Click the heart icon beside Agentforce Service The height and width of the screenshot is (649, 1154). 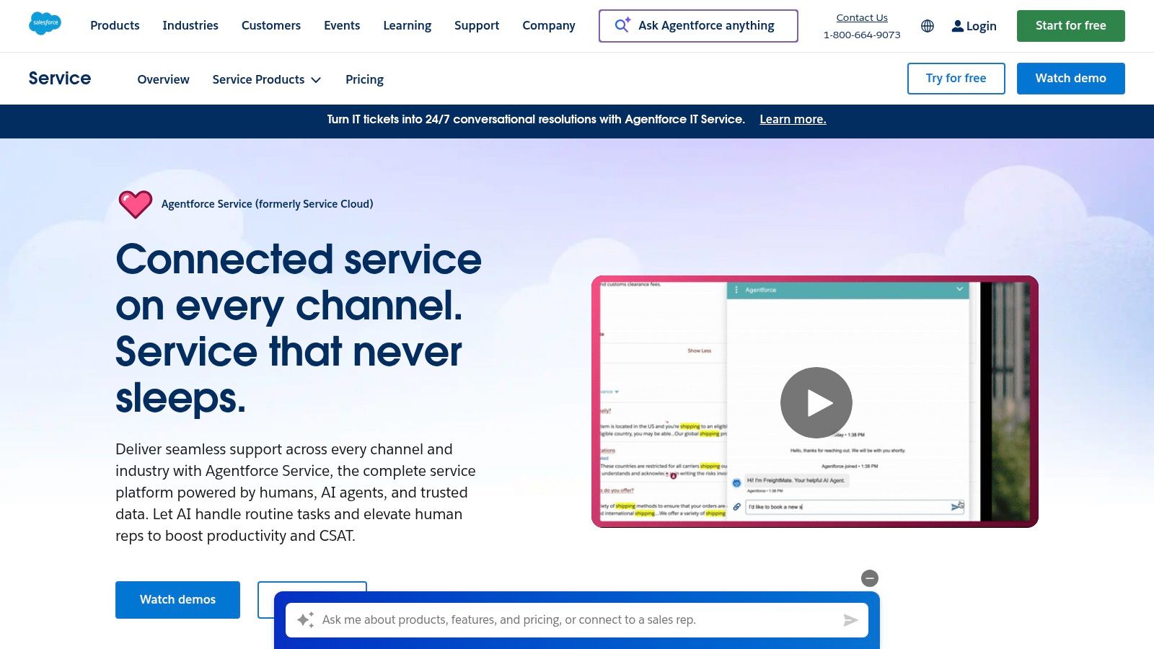[136, 203]
